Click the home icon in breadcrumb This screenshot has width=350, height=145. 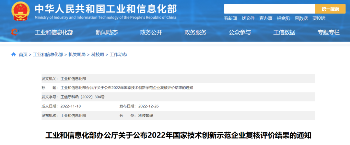(14, 55)
